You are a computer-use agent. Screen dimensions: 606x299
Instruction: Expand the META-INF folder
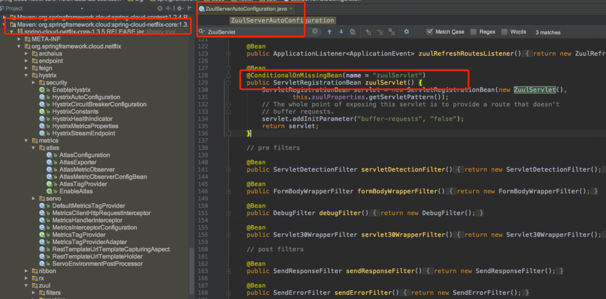click(18, 39)
